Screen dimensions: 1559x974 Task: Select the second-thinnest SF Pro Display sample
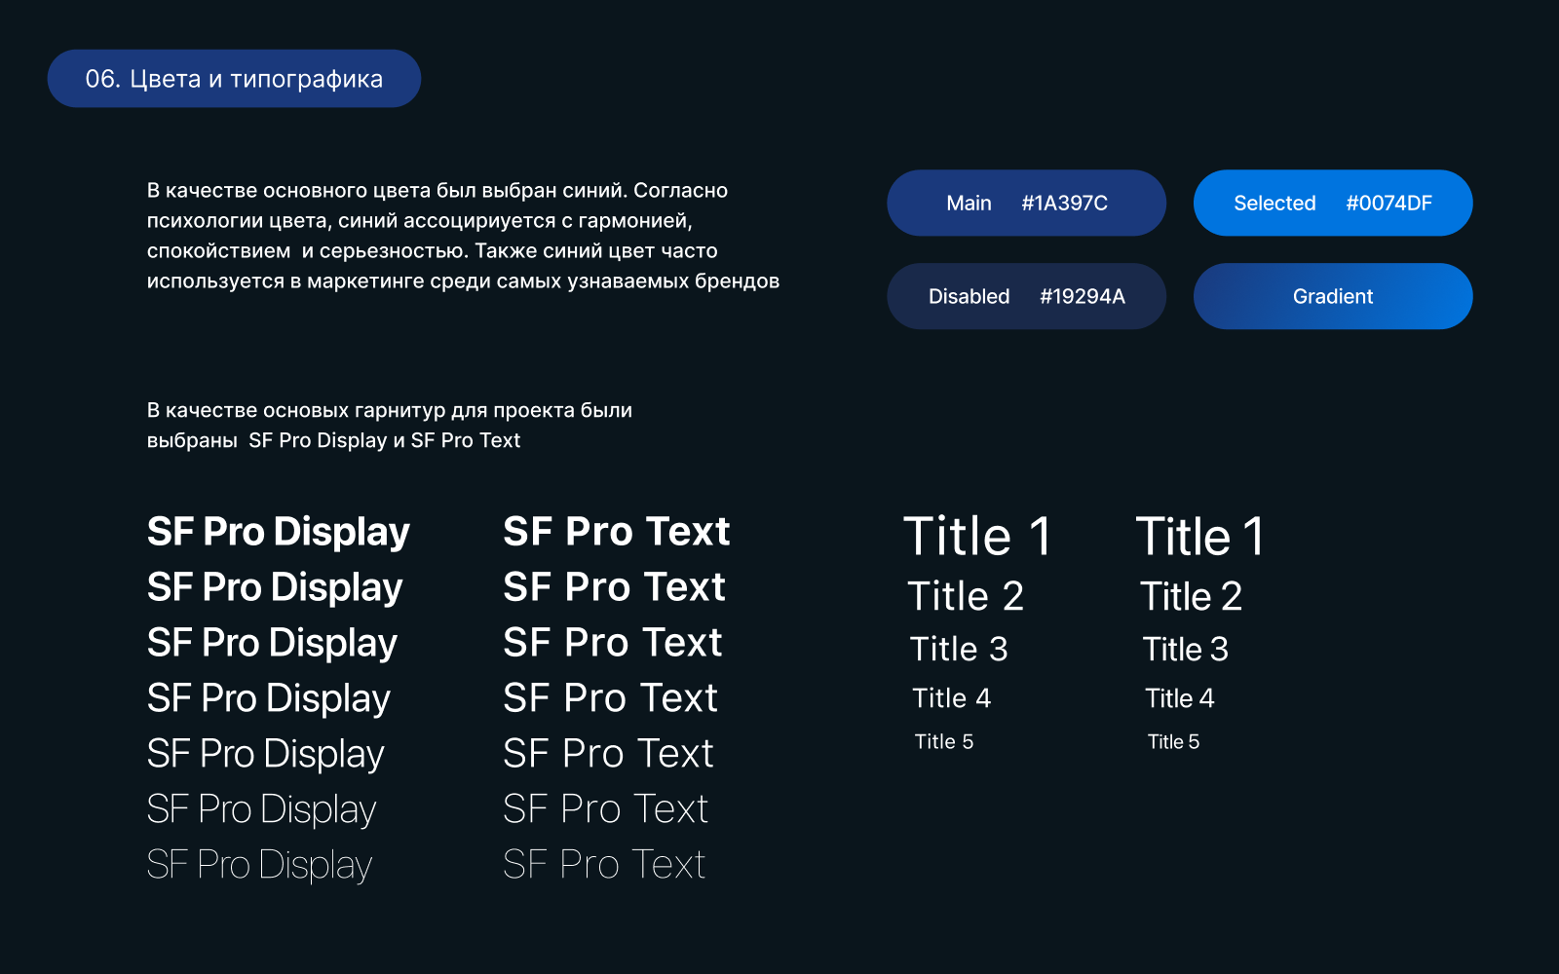pyautogui.click(x=261, y=809)
